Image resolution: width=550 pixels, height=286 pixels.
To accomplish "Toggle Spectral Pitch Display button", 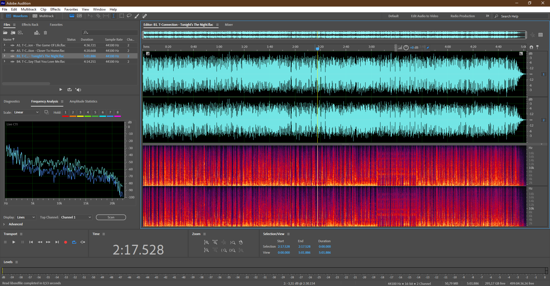I will (79, 16).
